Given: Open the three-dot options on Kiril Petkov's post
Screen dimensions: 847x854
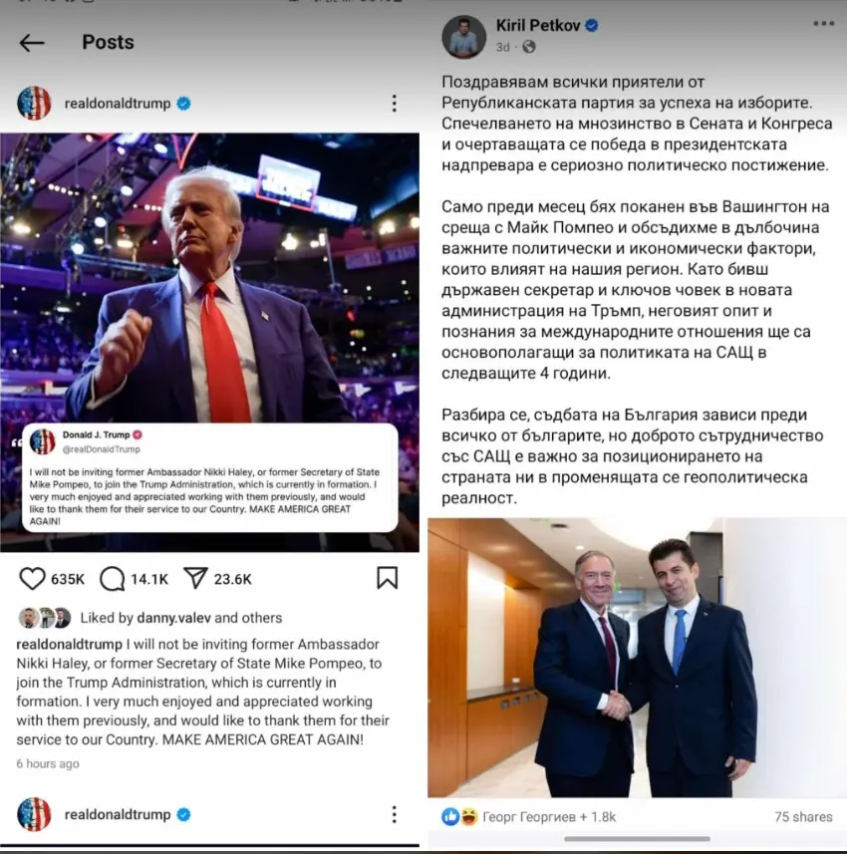Looking at the screenshot, I should click(823, 24).
